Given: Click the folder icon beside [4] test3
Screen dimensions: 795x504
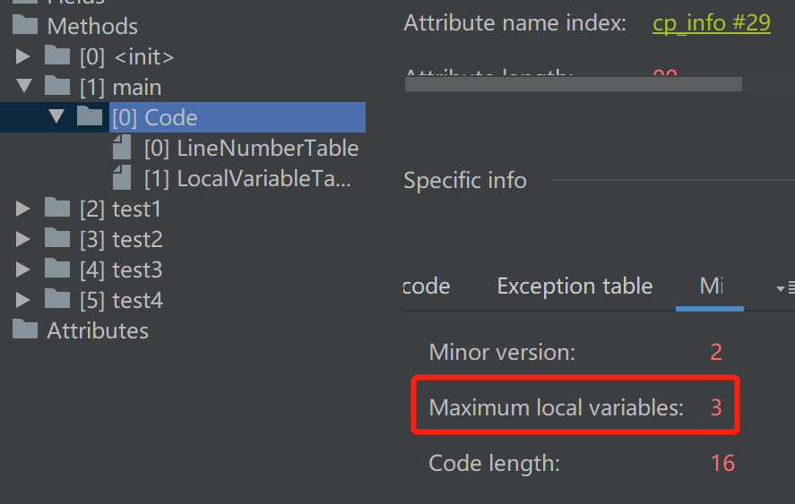Looking at the screenshot, I should (x=57, y=268).
